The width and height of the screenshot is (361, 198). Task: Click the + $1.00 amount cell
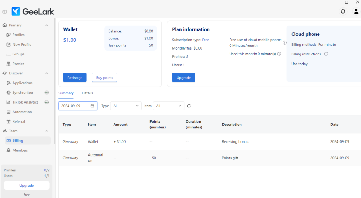[120, 141]
